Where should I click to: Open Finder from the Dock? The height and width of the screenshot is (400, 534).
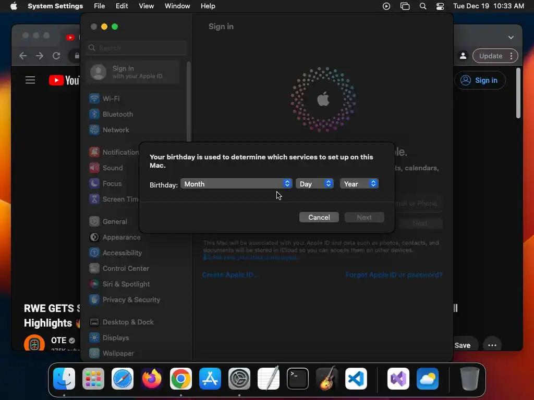(64, 379)
